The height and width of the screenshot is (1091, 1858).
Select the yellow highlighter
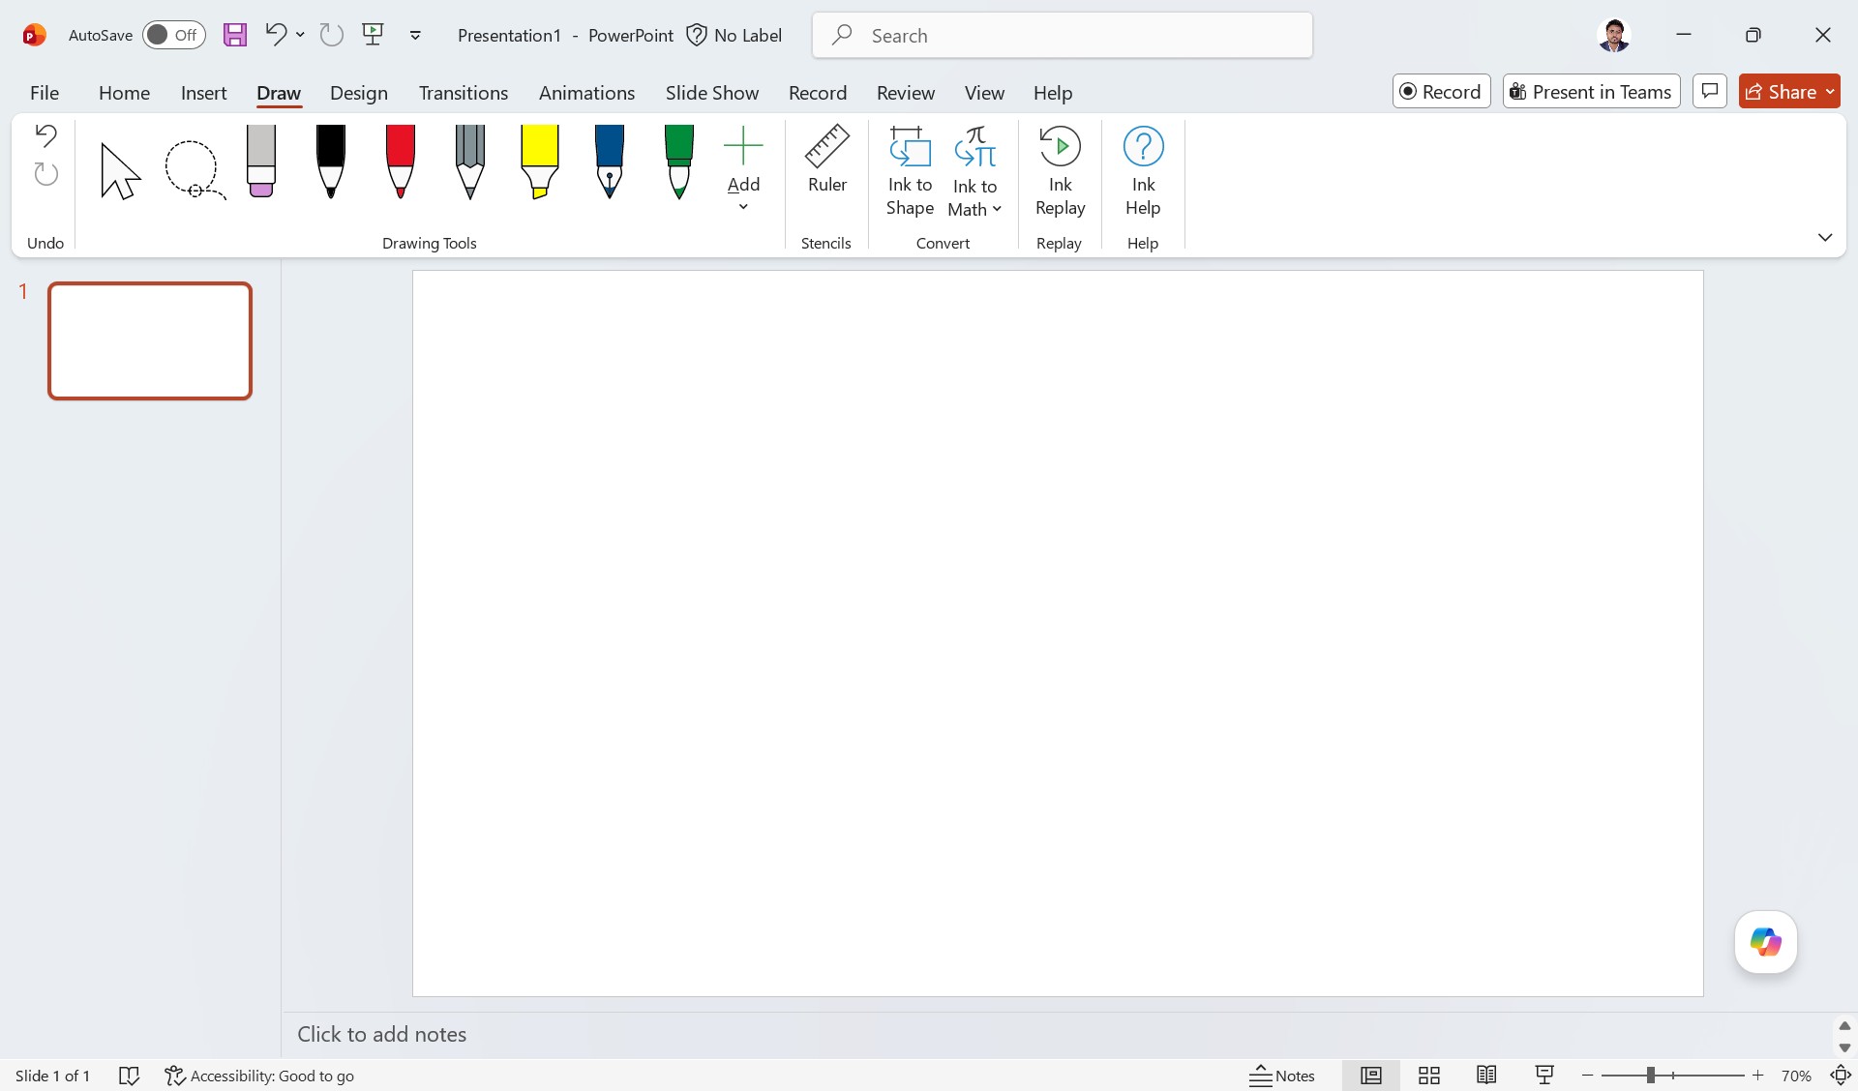pyautogui.click(x=540, y=161)
